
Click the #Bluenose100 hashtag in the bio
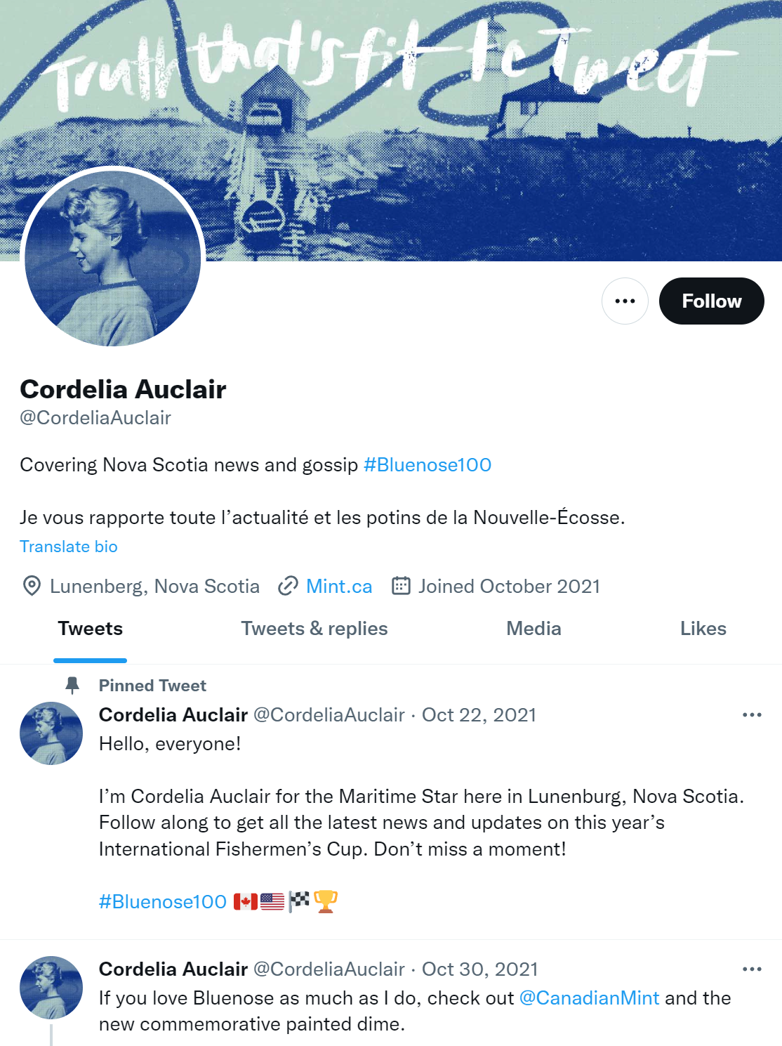[x=428, y=465]
